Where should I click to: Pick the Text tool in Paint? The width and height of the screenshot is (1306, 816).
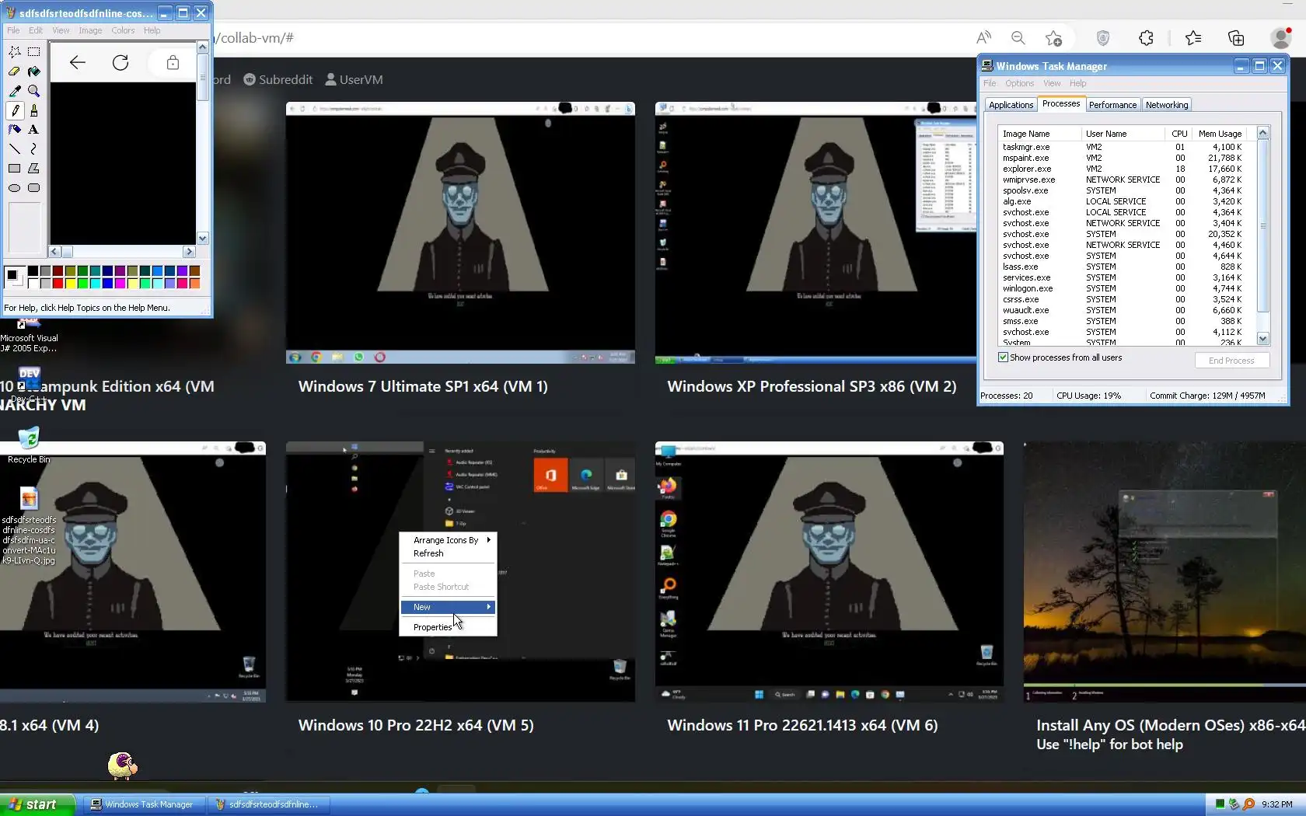34,130
